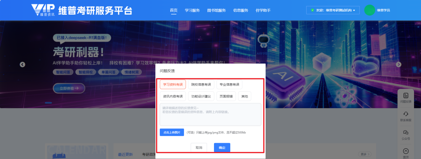
Task: Choose the 功能设计建议 feedback option
Action: 201,96
